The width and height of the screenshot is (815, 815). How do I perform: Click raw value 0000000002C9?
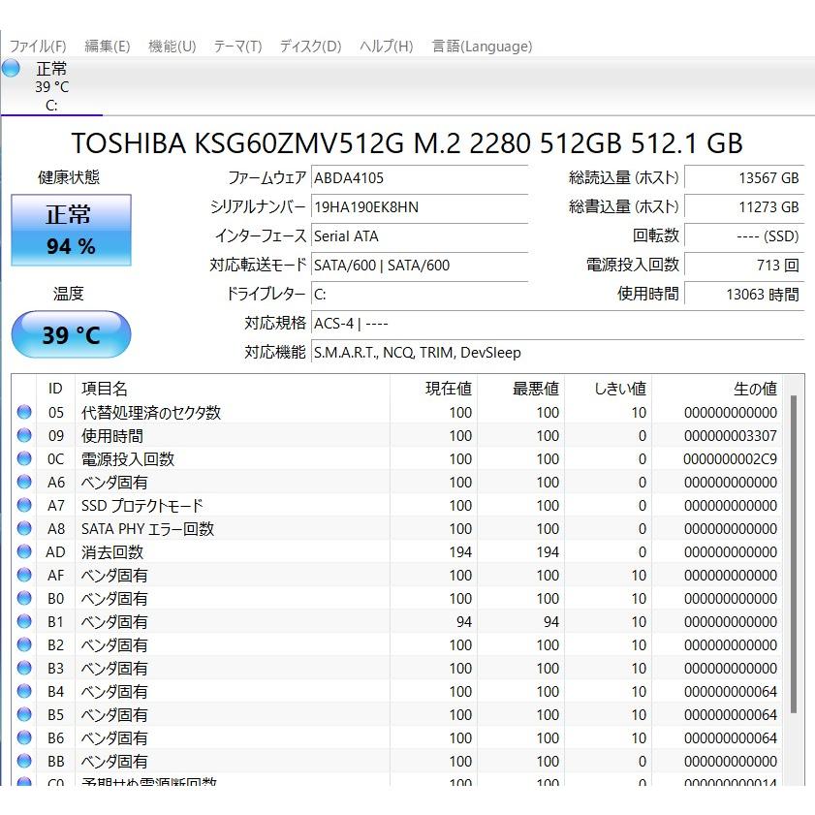731,459
